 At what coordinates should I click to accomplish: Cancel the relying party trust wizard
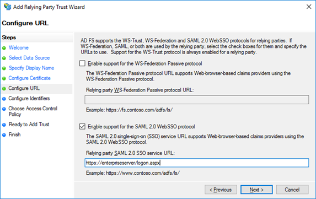point(292,190)
